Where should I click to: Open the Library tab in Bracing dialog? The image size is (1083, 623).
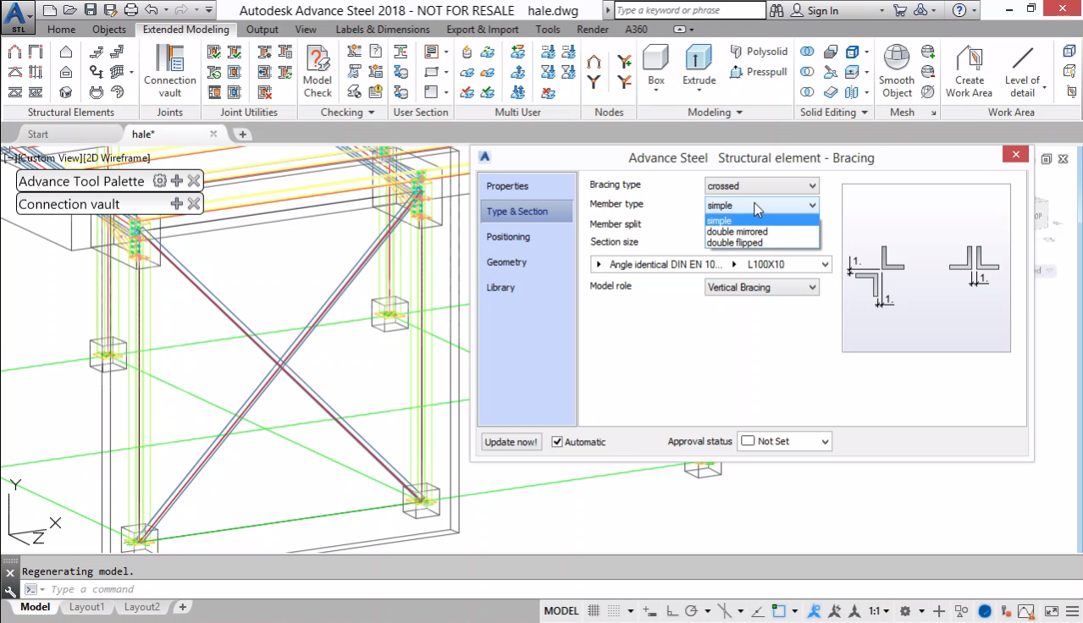[x=527, y=288]
